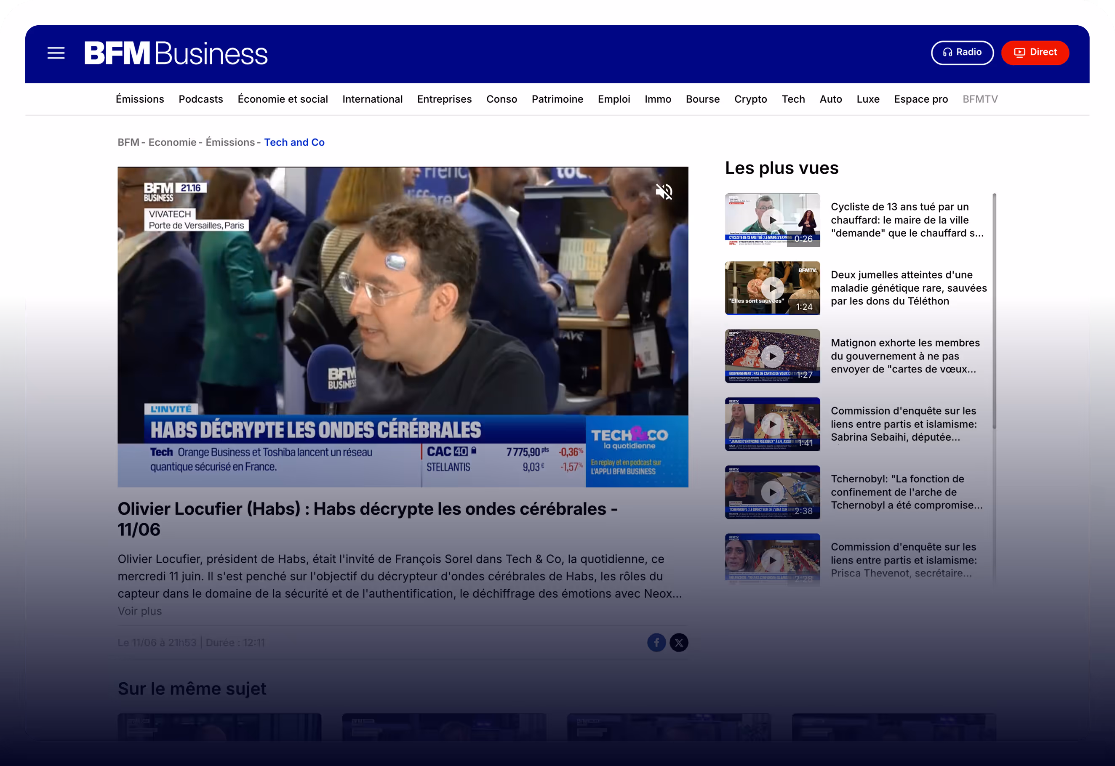
Task: Open the hamburger navigation menu
Action: (56, 53)
